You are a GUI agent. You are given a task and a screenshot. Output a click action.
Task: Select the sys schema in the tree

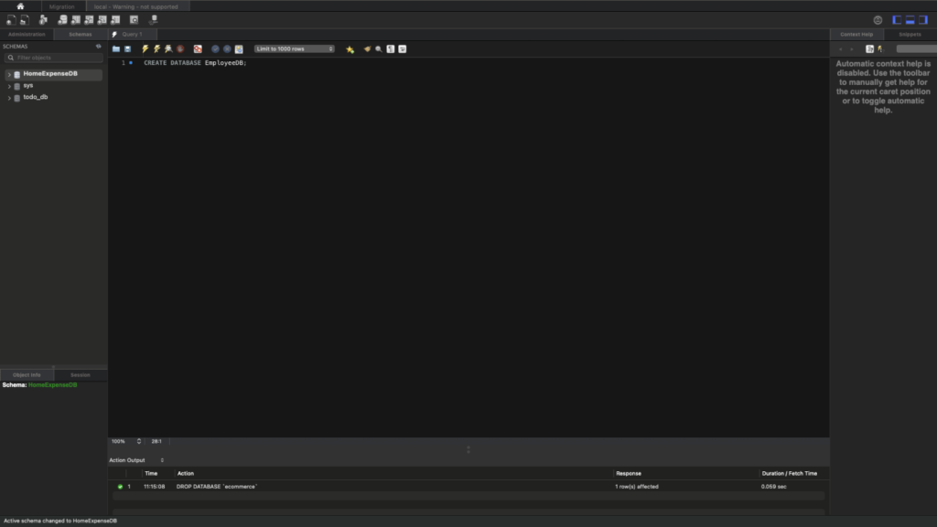(28, 85)
